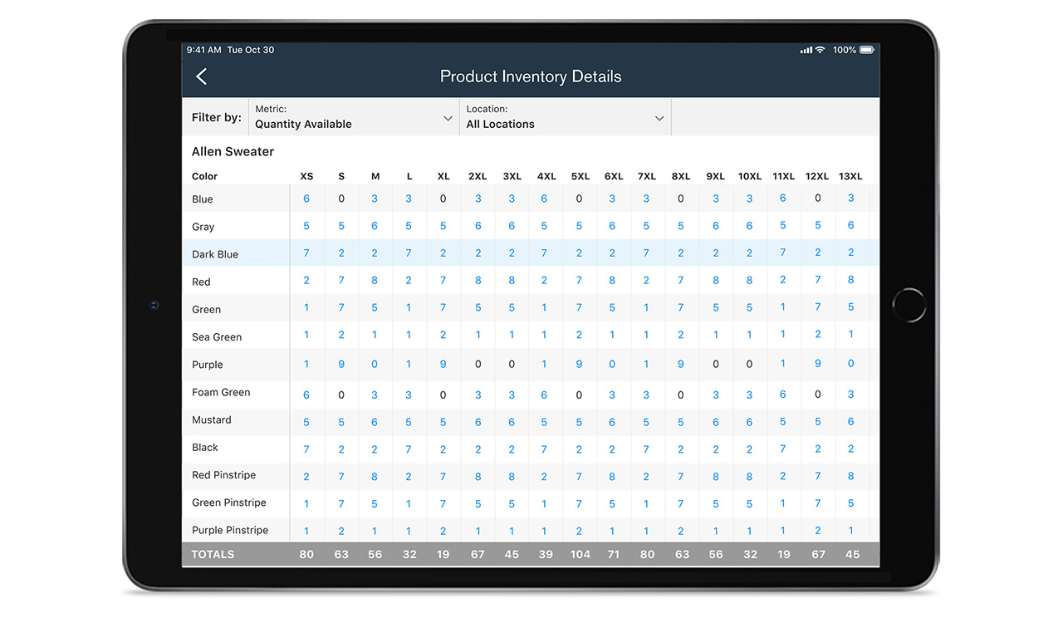Select the Red color row label

click(x=202, y=282)
